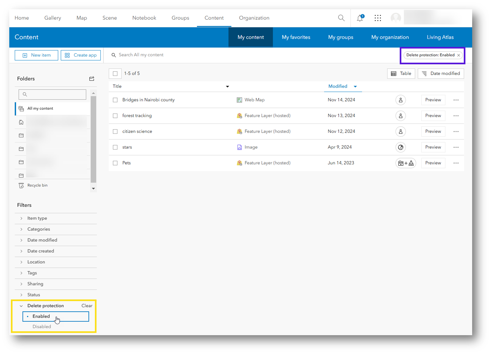The height and width of the screenshot is (354, 491).
Task: Click the sharing icon next to forest tracking
Action: [401, 116]
